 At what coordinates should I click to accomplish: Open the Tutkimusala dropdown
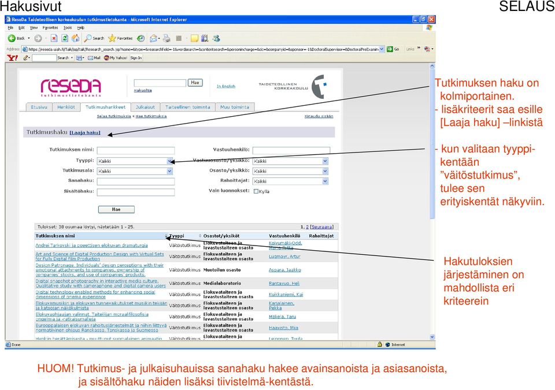170,171
